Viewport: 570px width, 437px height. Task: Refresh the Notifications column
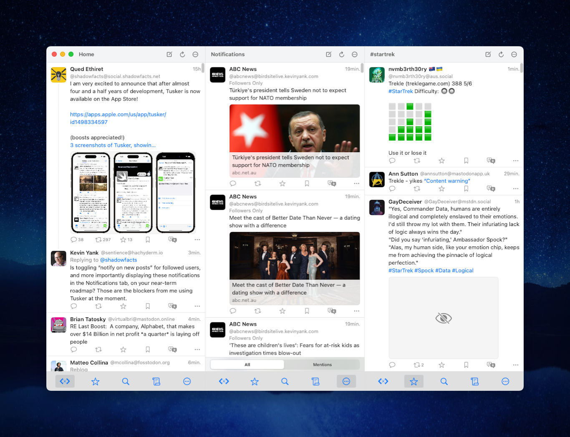[342, 54]
